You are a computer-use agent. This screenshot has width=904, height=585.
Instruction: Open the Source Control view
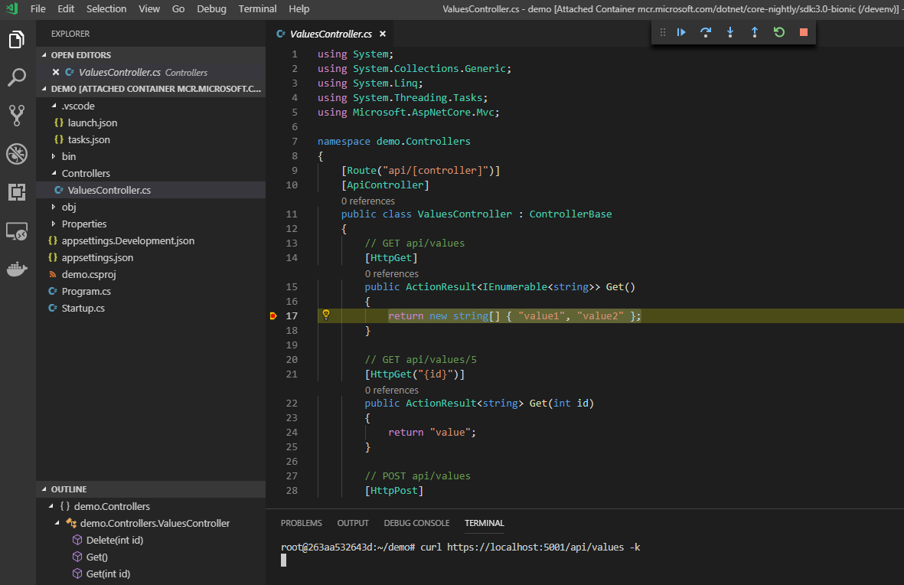coord(17,115)
